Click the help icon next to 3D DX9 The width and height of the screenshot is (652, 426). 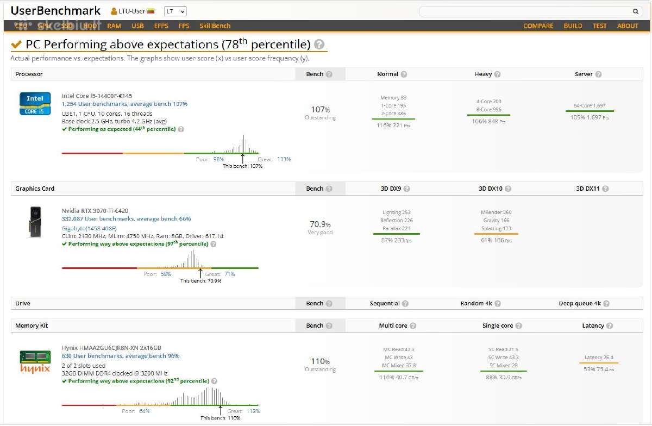406,189
